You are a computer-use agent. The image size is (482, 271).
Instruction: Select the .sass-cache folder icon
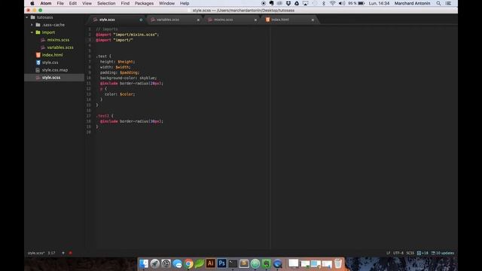(x=38, y=25)
